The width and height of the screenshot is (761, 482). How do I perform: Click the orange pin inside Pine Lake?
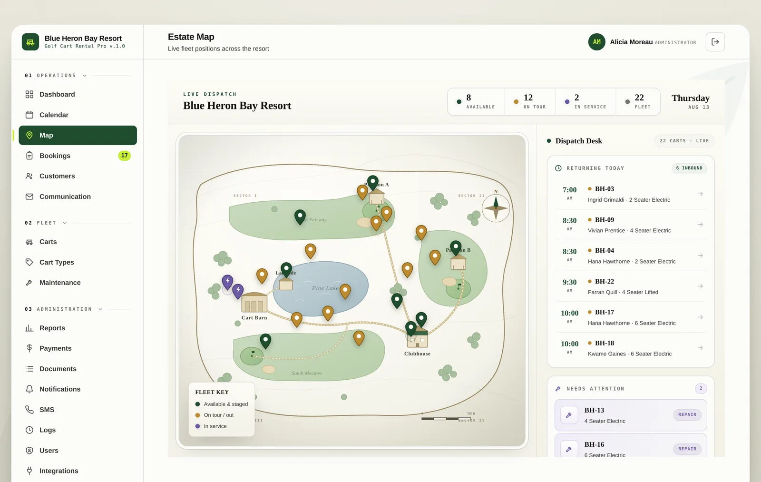point(345,291)
